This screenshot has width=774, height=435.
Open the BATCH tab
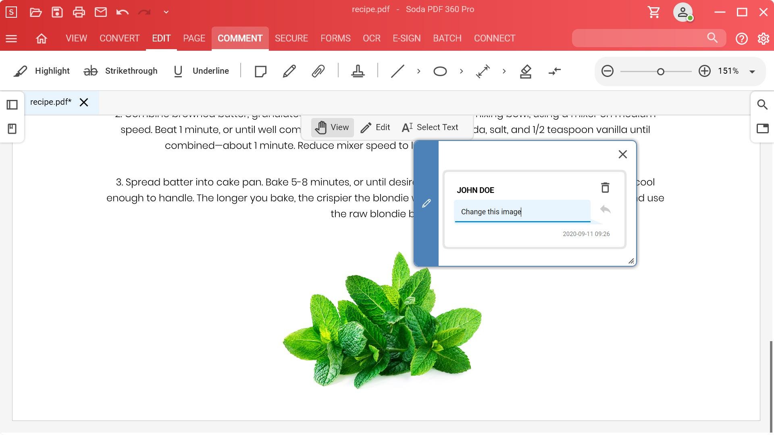(447, 38)
